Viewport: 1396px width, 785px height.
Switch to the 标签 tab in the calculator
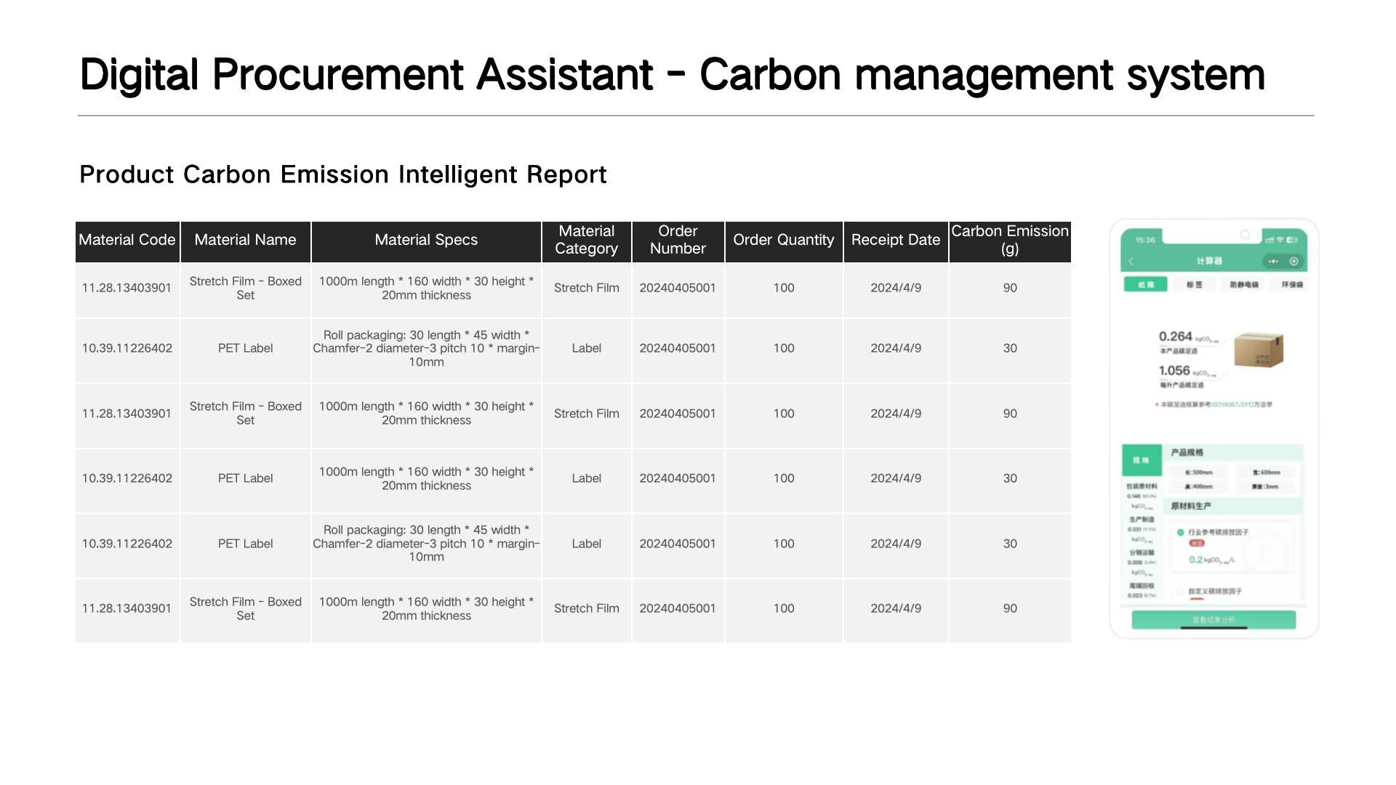point(1195,284)
